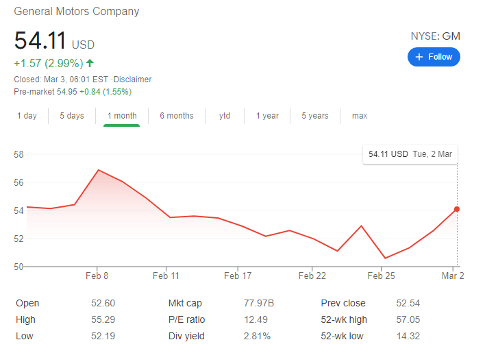Click the Mkt cap label
This screenshot has height=353, width=485.
(x=185, y=304)
